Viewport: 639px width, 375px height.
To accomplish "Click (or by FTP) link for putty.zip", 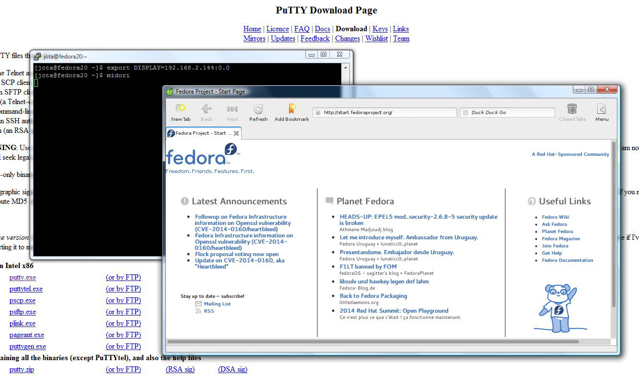I will (x=124, y=369).
